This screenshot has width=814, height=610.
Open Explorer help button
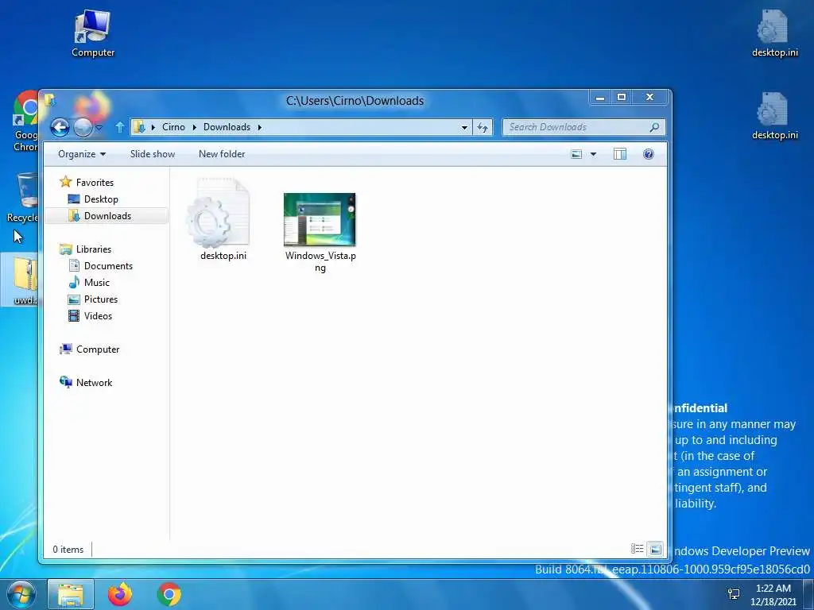[x=649, y=154]
